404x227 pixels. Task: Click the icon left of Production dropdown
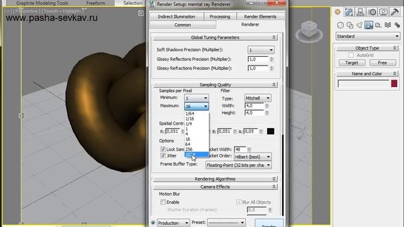click(x=153, y=223)
